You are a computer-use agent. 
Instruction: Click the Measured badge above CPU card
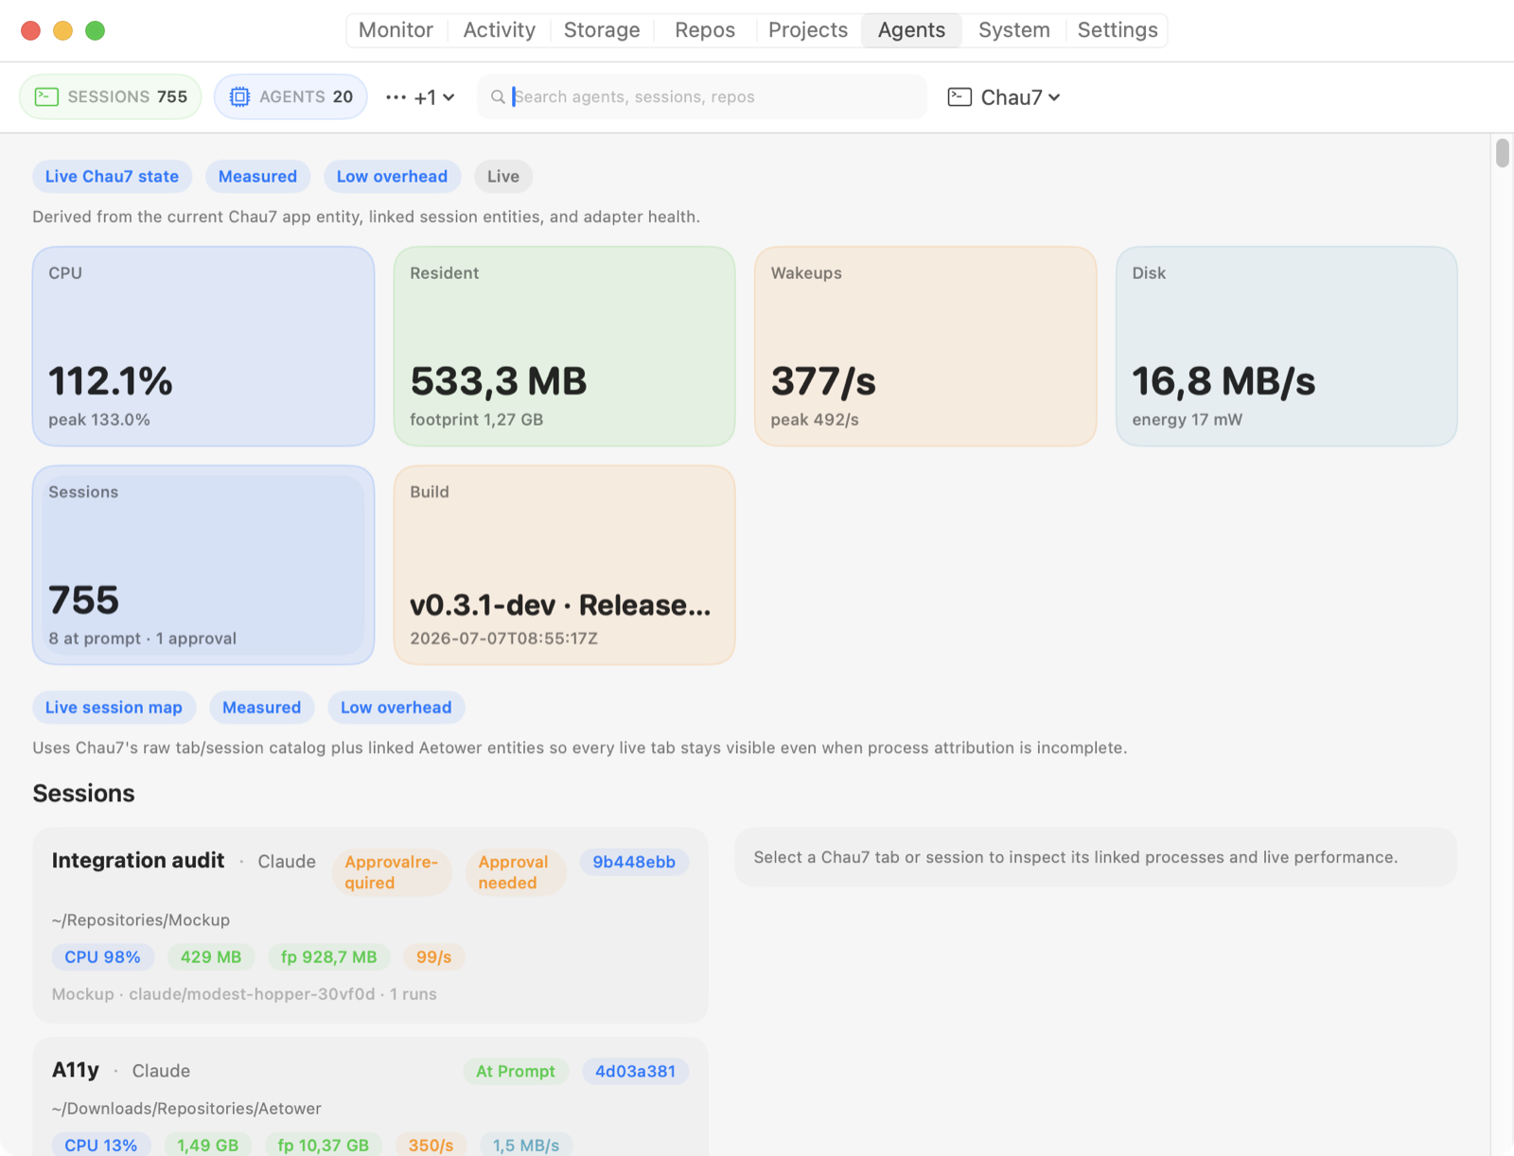pos(257,176)
